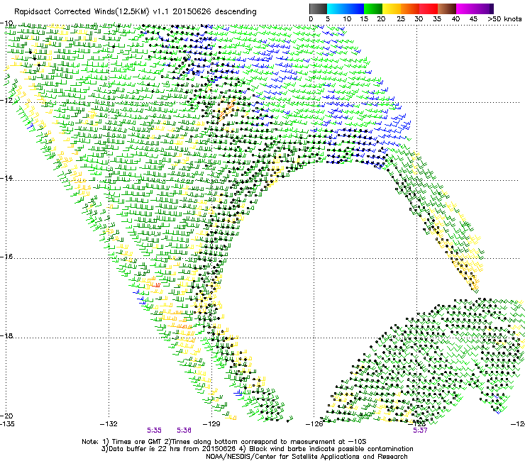
Task: Select the '-14' latitude axis label
Action: (x=6, y=178)
